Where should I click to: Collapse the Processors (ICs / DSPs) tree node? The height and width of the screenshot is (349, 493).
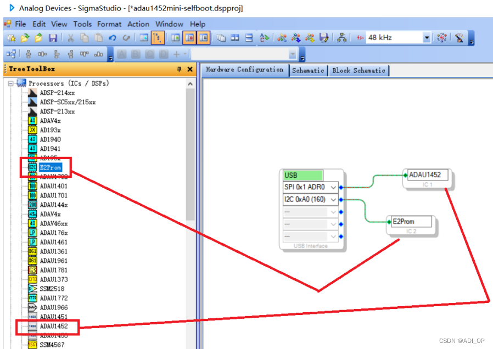point(10,83)
